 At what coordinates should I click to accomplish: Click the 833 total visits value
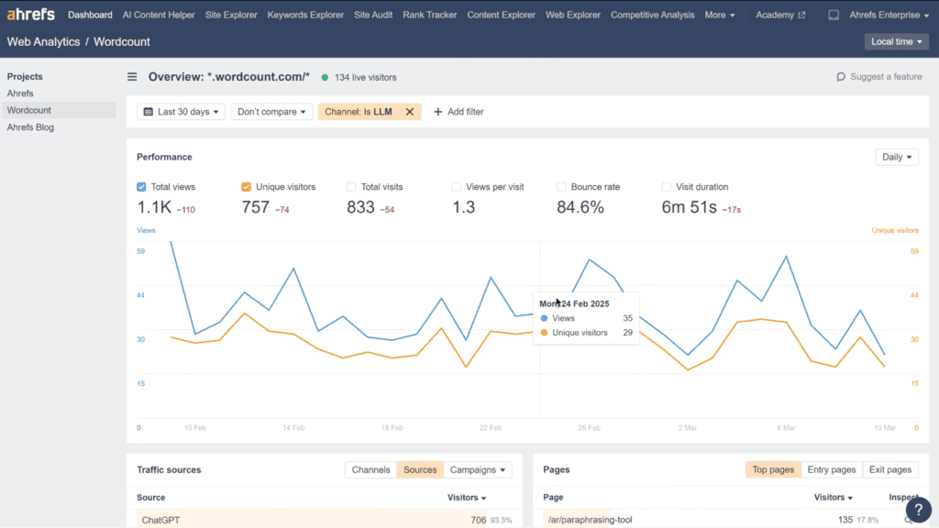point(360,207)
